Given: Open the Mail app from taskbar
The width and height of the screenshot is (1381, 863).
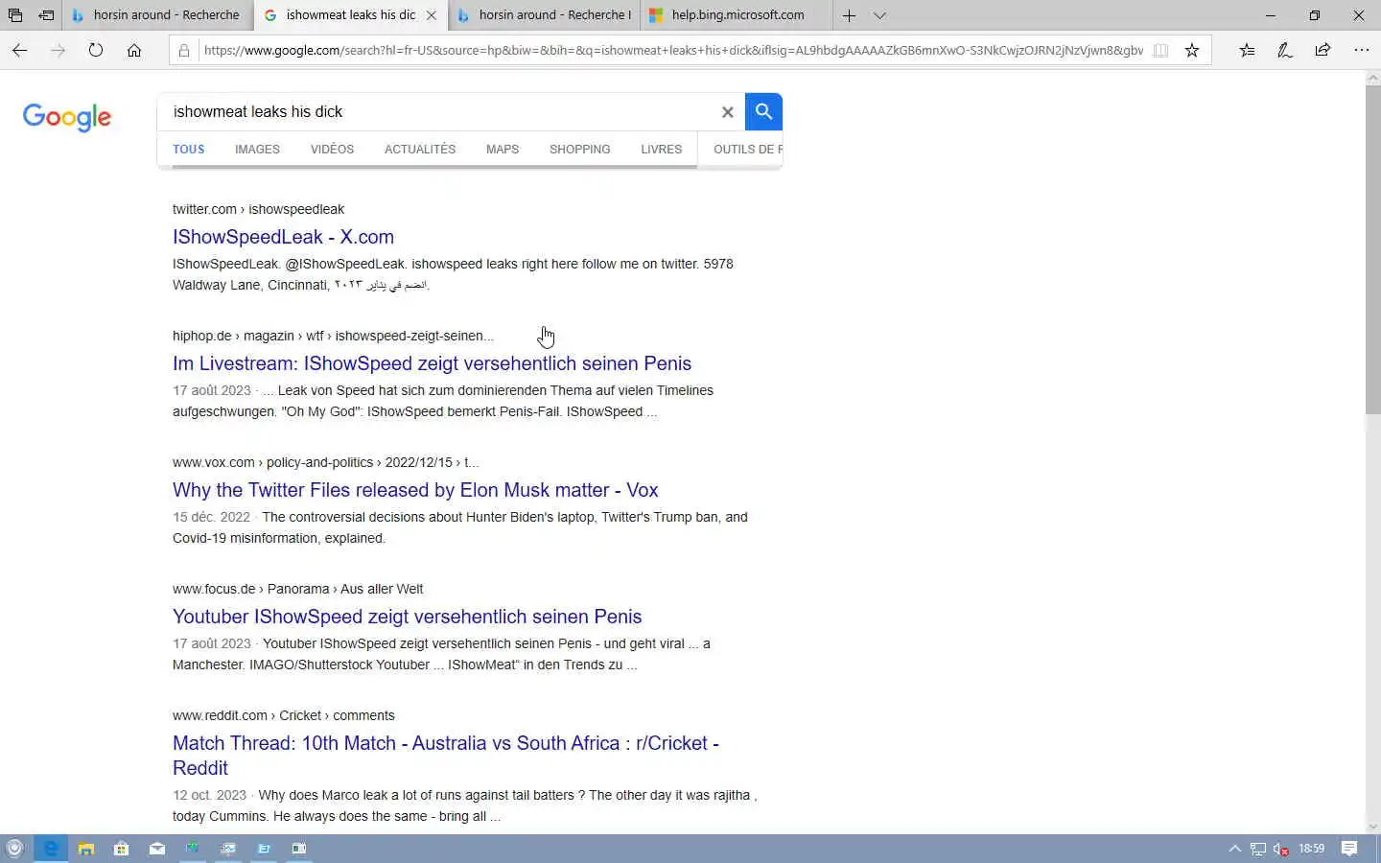Looking at the screenshot, I should pyautogui.click(x=157, y=849).
